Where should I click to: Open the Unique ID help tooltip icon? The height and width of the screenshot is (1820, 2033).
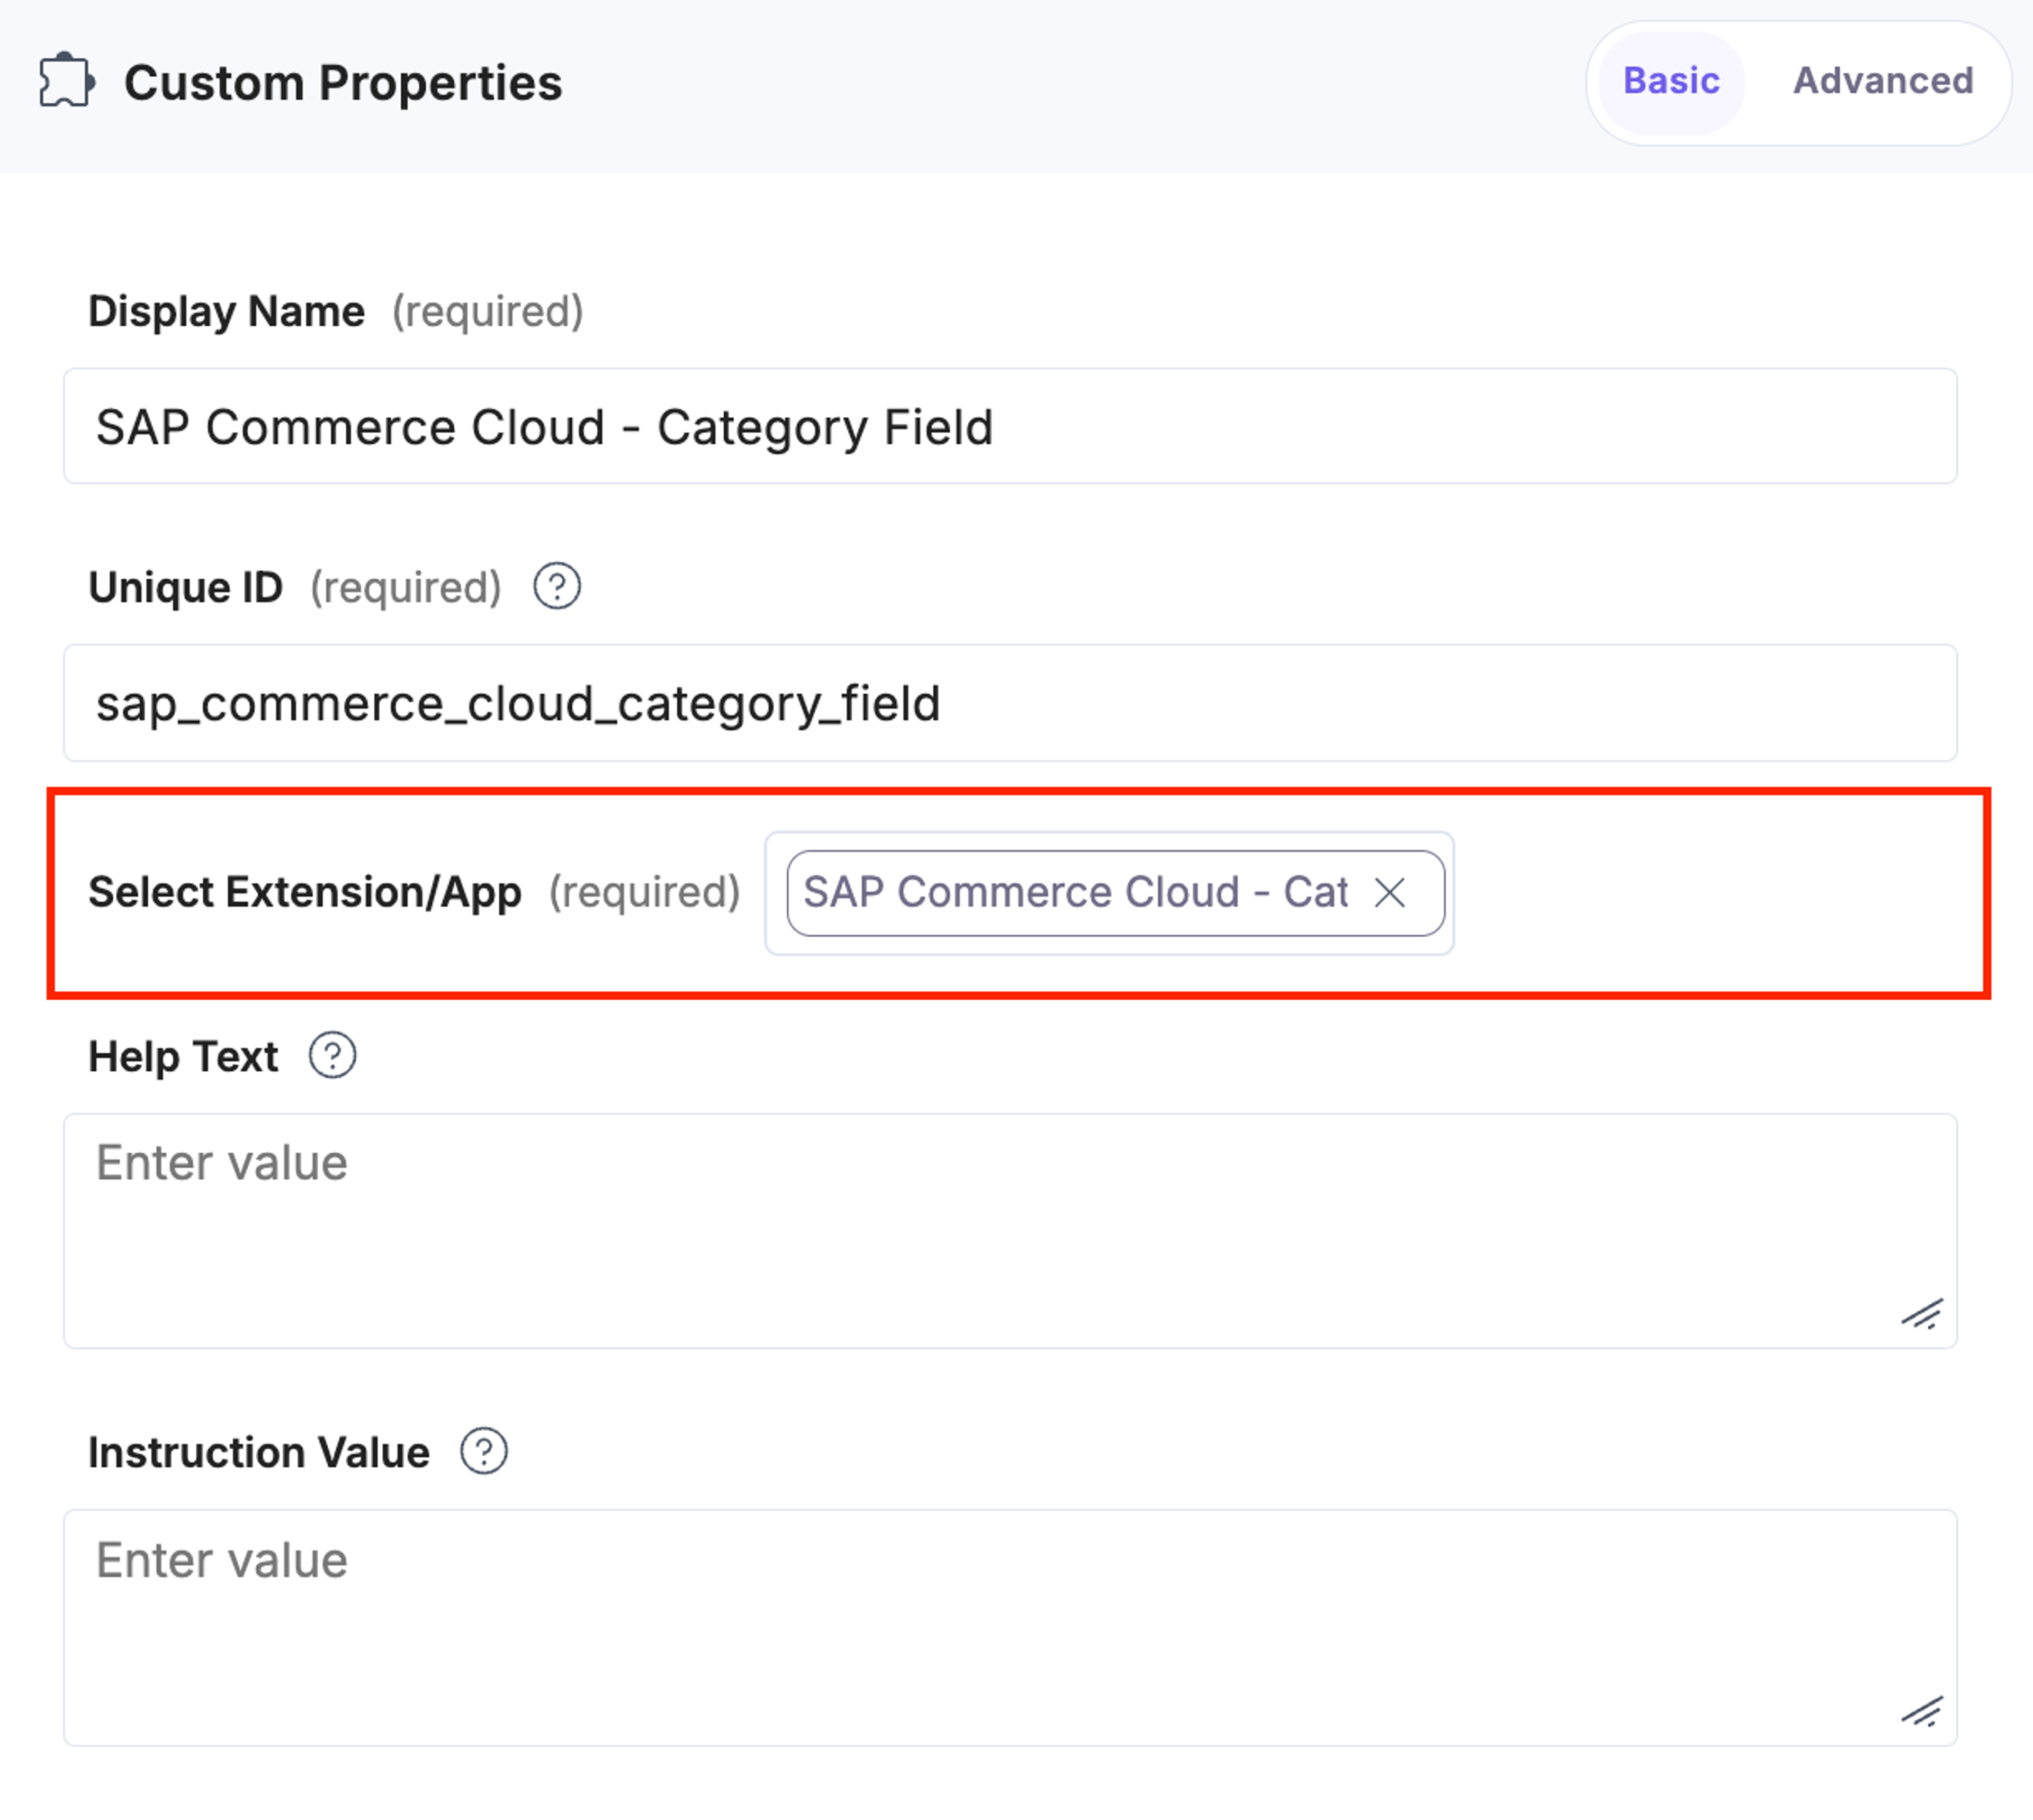(557, 587)
